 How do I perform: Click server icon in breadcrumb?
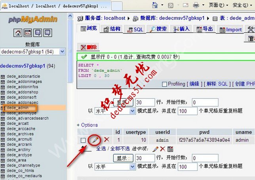(80, 19)
